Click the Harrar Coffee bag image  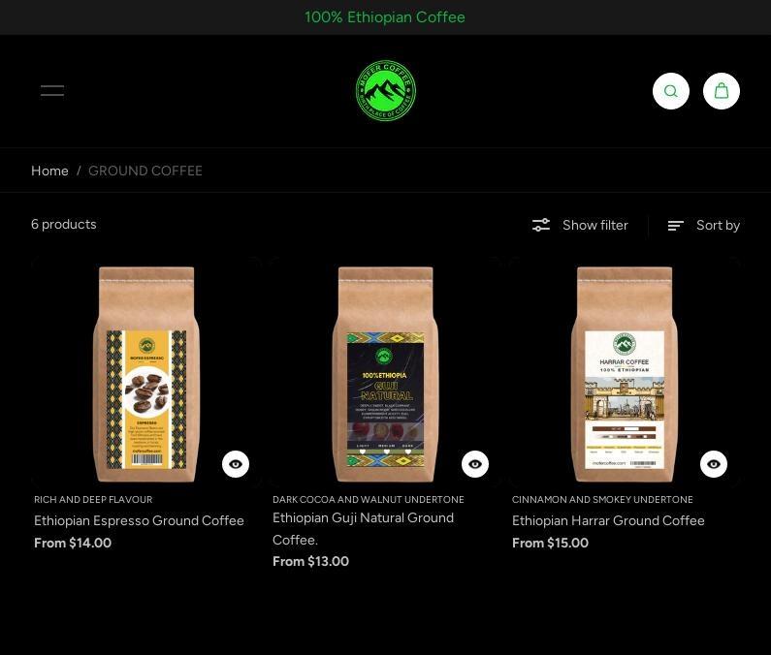coord(625,373)
